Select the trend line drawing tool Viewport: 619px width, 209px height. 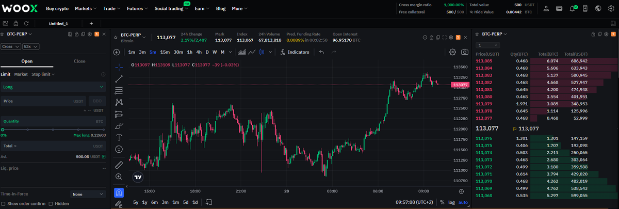pyautogui.click(x=119, y=79)
